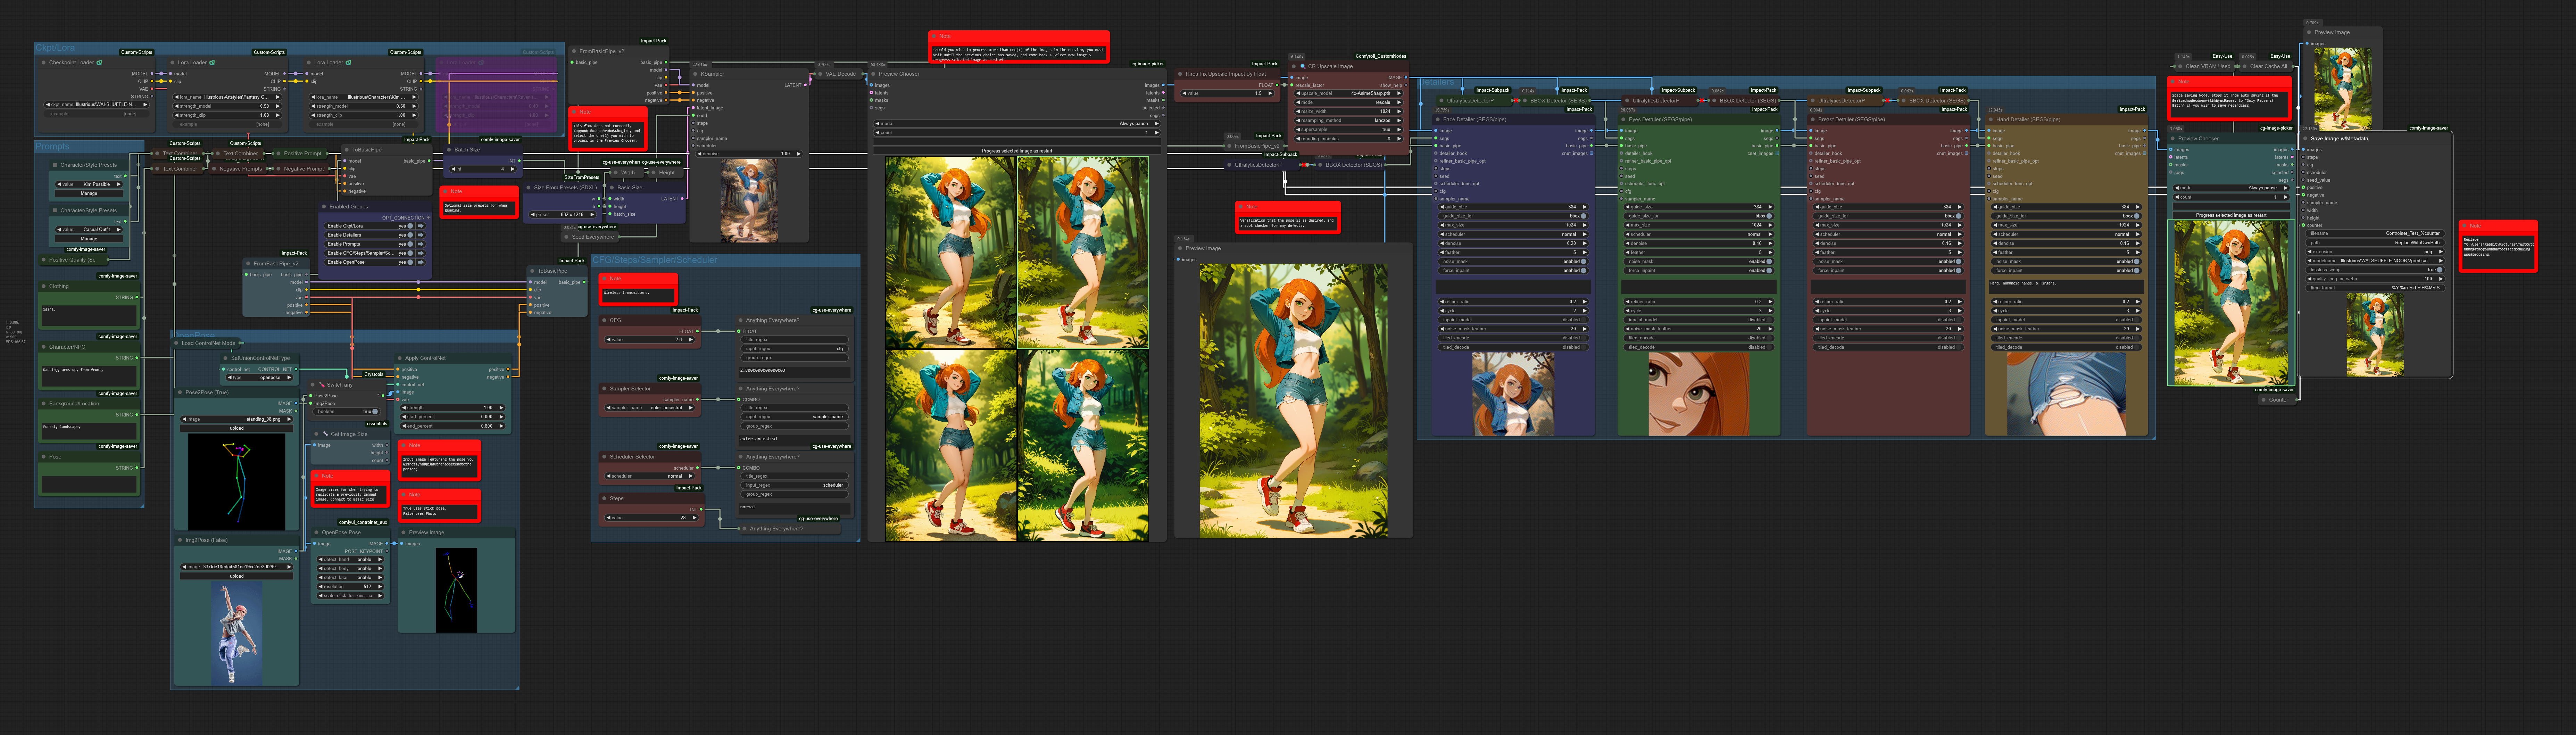Click strength slider in Apply ControlNet
The height and width of the screenshot is (735, 2576).
pyautogui.click(x=452, y=408)
